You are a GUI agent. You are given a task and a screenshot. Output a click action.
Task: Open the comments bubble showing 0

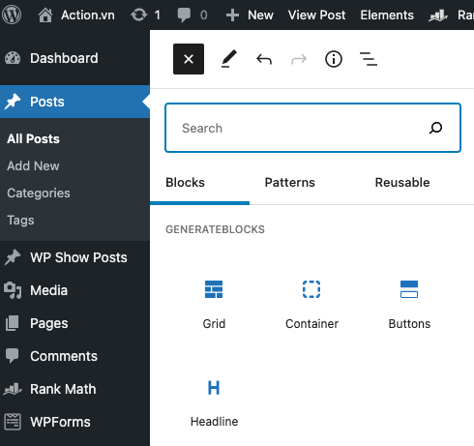tap(193, 15)
